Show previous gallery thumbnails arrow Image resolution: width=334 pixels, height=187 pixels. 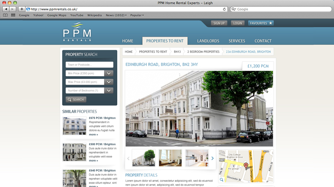point(128,158)
